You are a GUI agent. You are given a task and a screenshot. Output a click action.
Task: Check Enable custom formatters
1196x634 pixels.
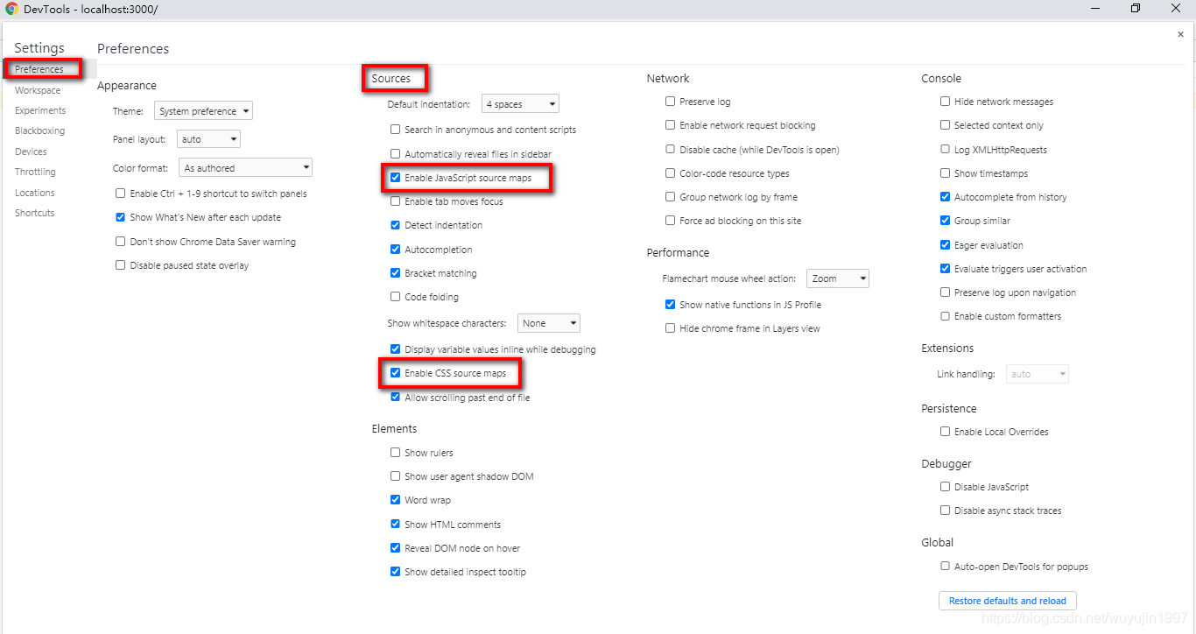945,316
